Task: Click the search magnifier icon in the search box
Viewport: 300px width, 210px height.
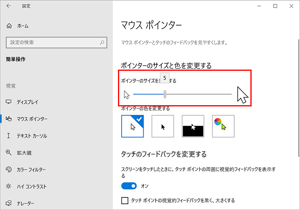Action: (102, 42)
